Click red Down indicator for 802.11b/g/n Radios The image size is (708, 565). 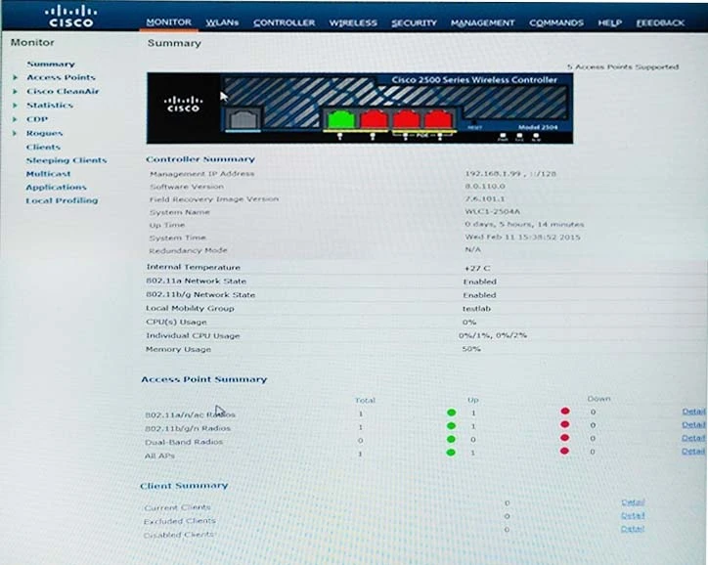point(564,425)
